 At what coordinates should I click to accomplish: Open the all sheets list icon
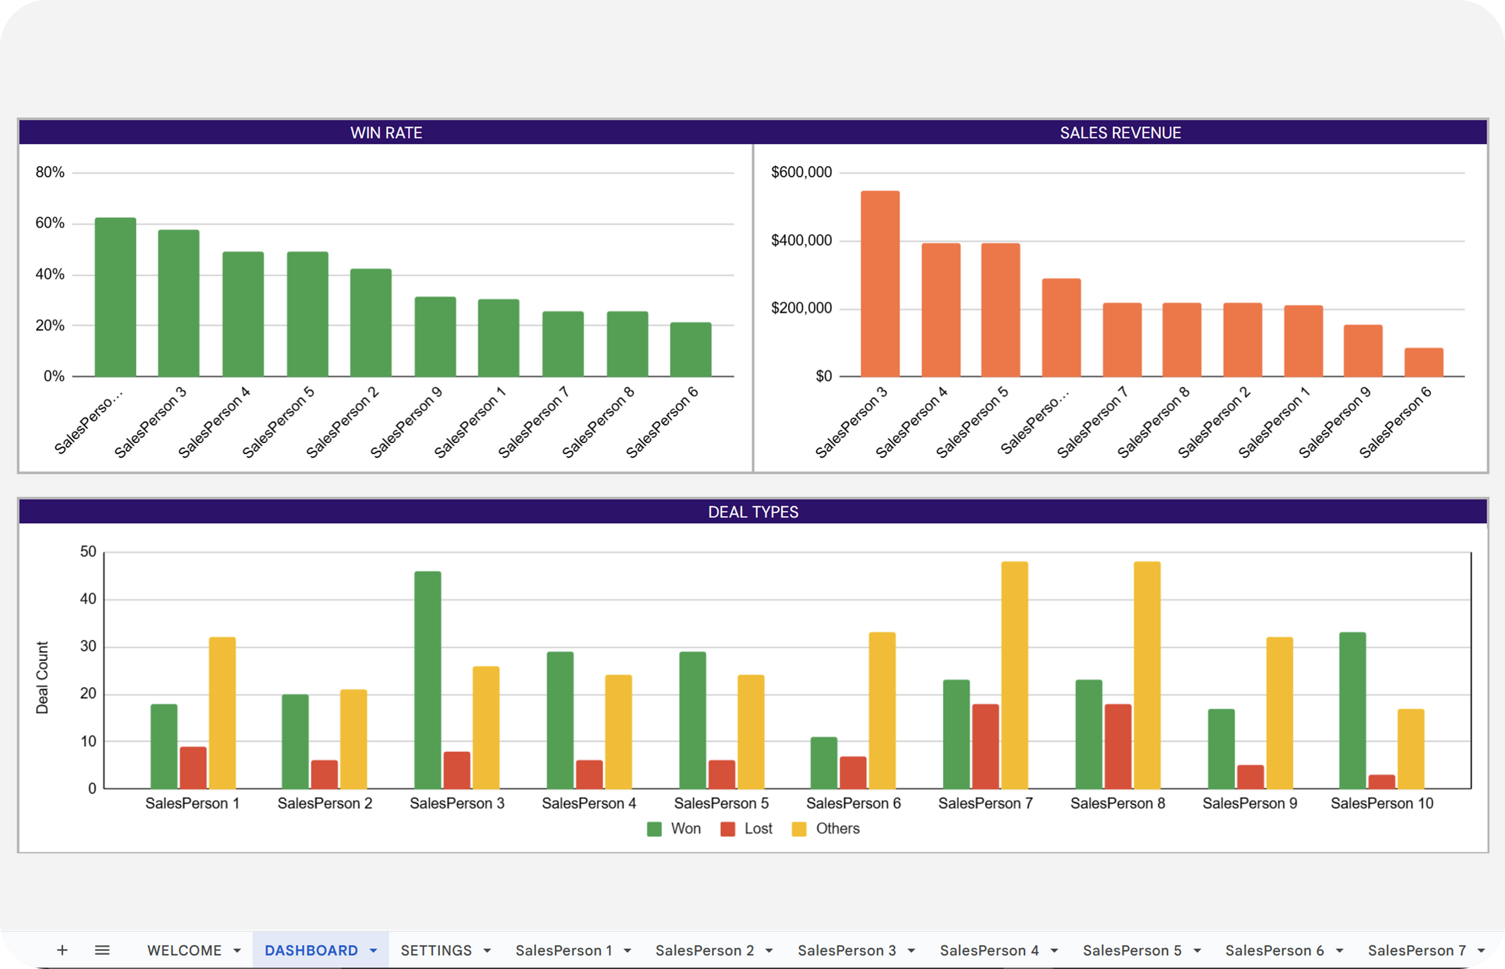pos(102,950)
